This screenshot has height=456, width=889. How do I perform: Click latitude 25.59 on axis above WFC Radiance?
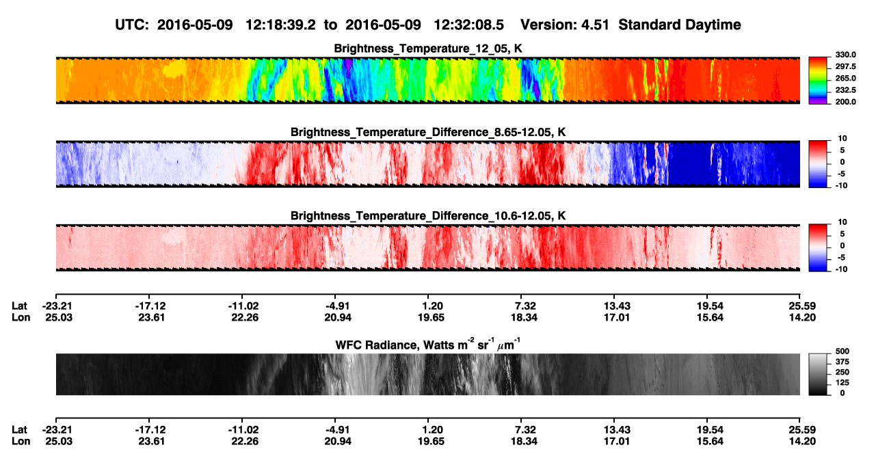(802, 306)
